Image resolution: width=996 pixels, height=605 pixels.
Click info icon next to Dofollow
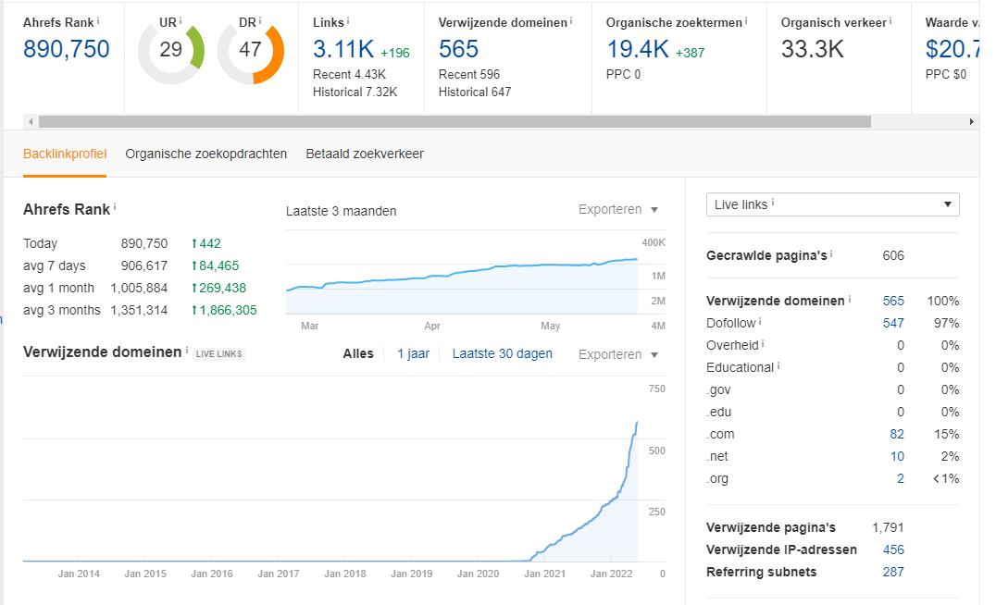pyautogui.click(x=760, y=321)
